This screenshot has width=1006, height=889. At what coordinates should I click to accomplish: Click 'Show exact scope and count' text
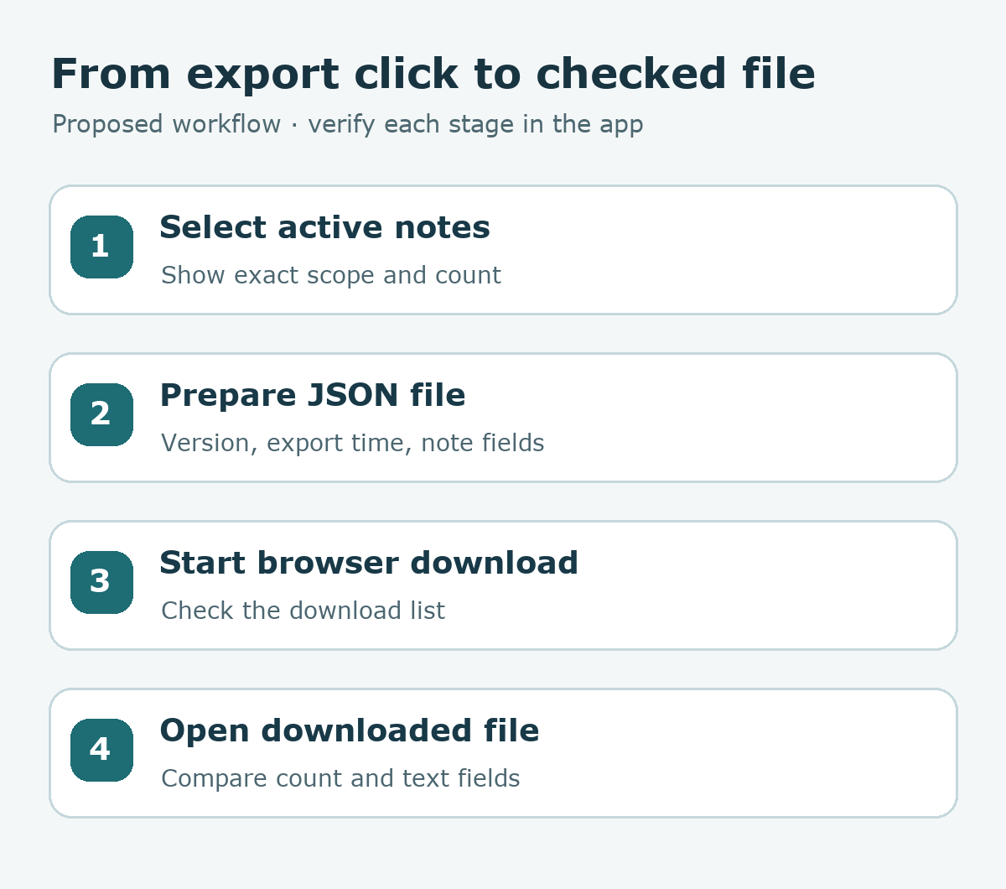[x=331, y=275]
